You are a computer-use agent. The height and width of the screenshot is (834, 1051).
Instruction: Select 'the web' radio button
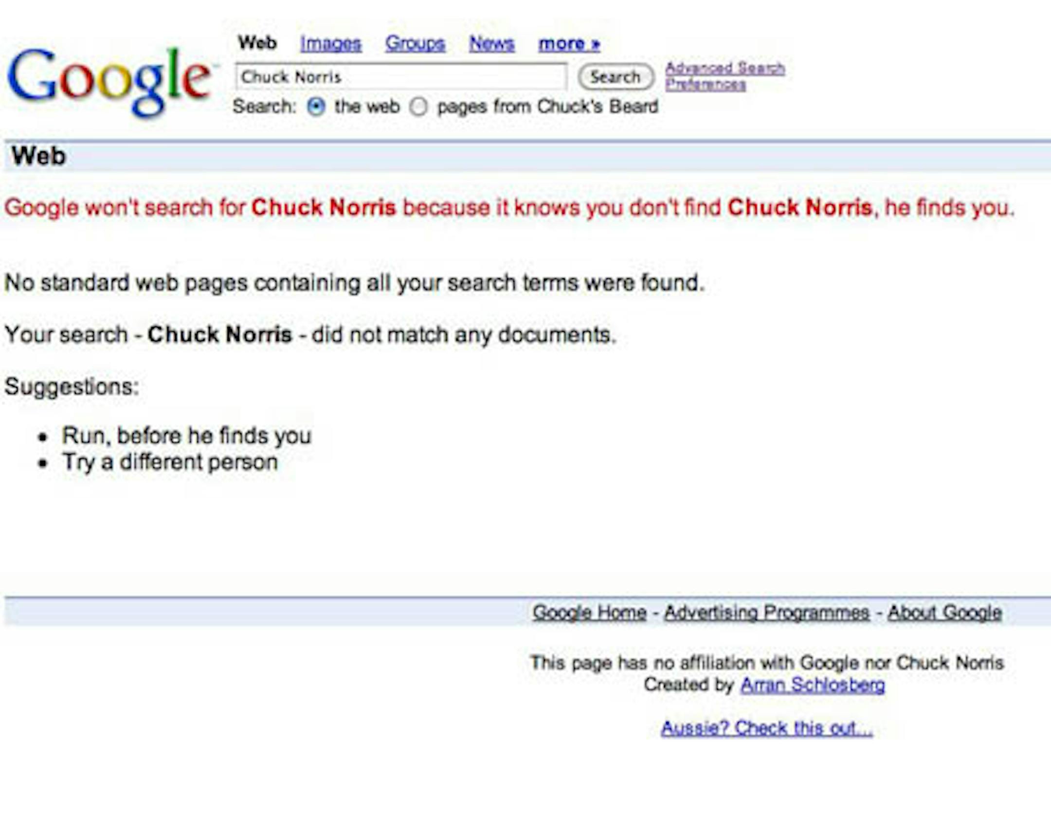[x=316, y=107]
